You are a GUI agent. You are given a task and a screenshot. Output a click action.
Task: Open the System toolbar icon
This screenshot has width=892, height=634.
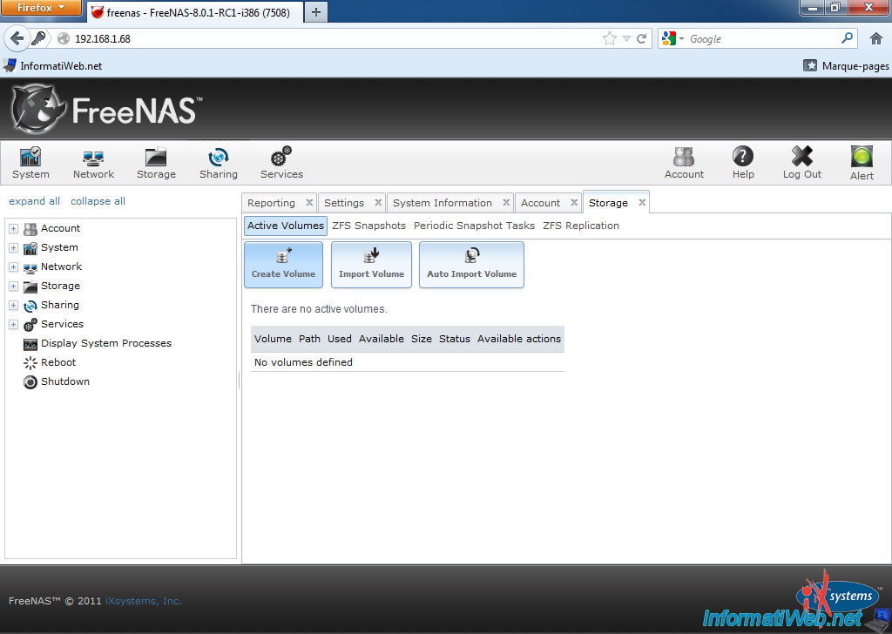click(x=30, y=163)
